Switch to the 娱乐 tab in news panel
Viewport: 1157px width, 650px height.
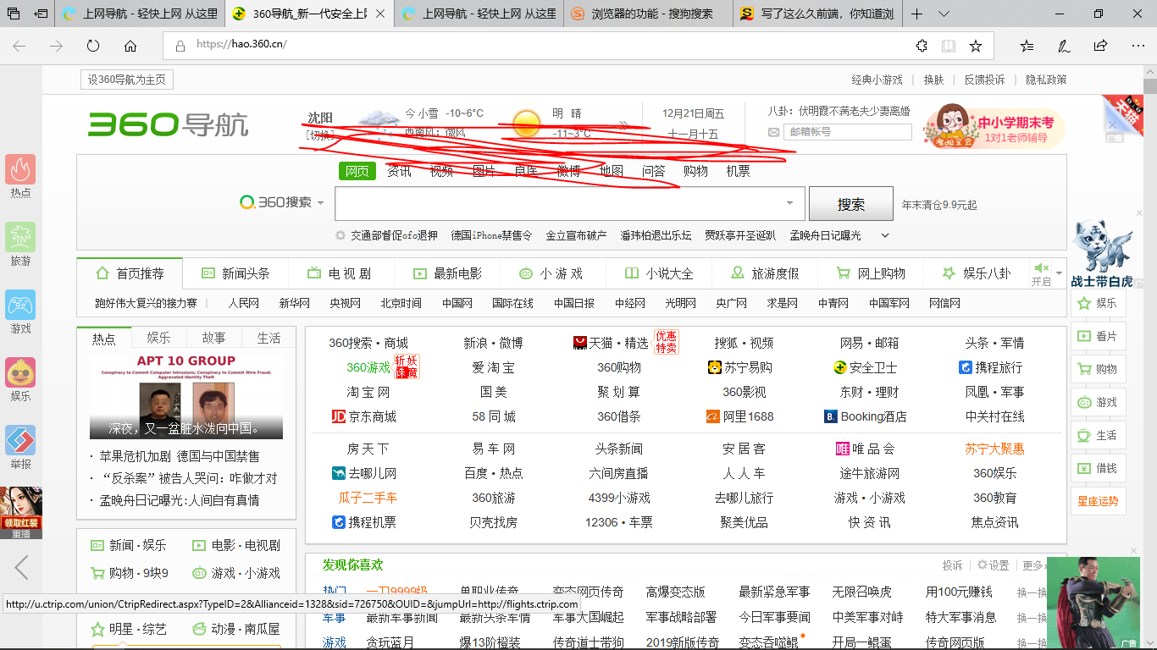158,338
